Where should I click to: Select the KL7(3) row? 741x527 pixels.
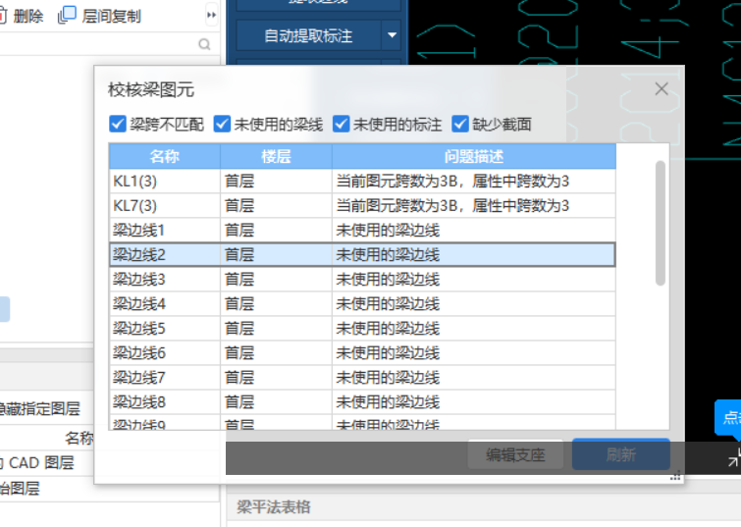click(x=362, y=206)
